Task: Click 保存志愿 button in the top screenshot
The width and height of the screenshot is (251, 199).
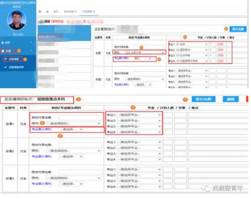Action: tap(238, 29)
